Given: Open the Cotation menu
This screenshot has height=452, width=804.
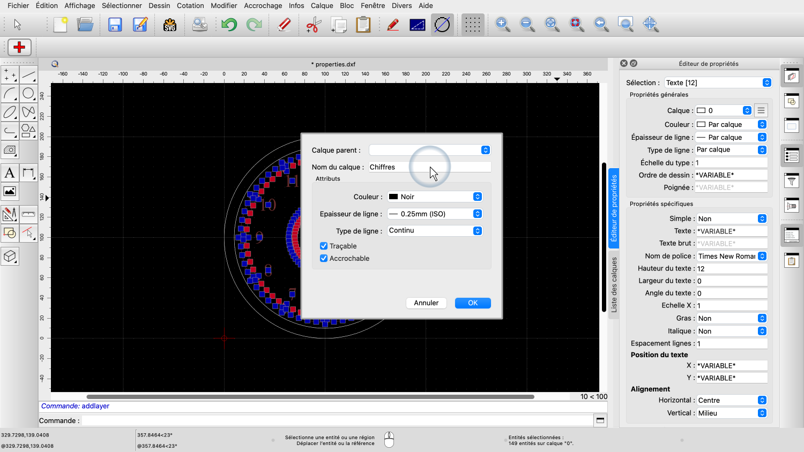Looking at the screenshot, I should (190, 6).
